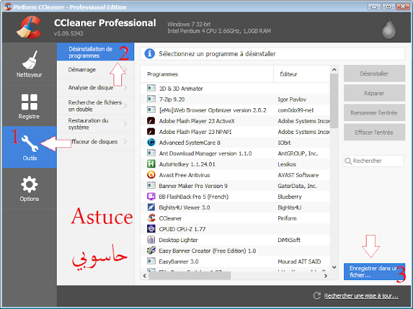
Task: Click the vertical scrollbar down arrow
Action: (334, 268)
